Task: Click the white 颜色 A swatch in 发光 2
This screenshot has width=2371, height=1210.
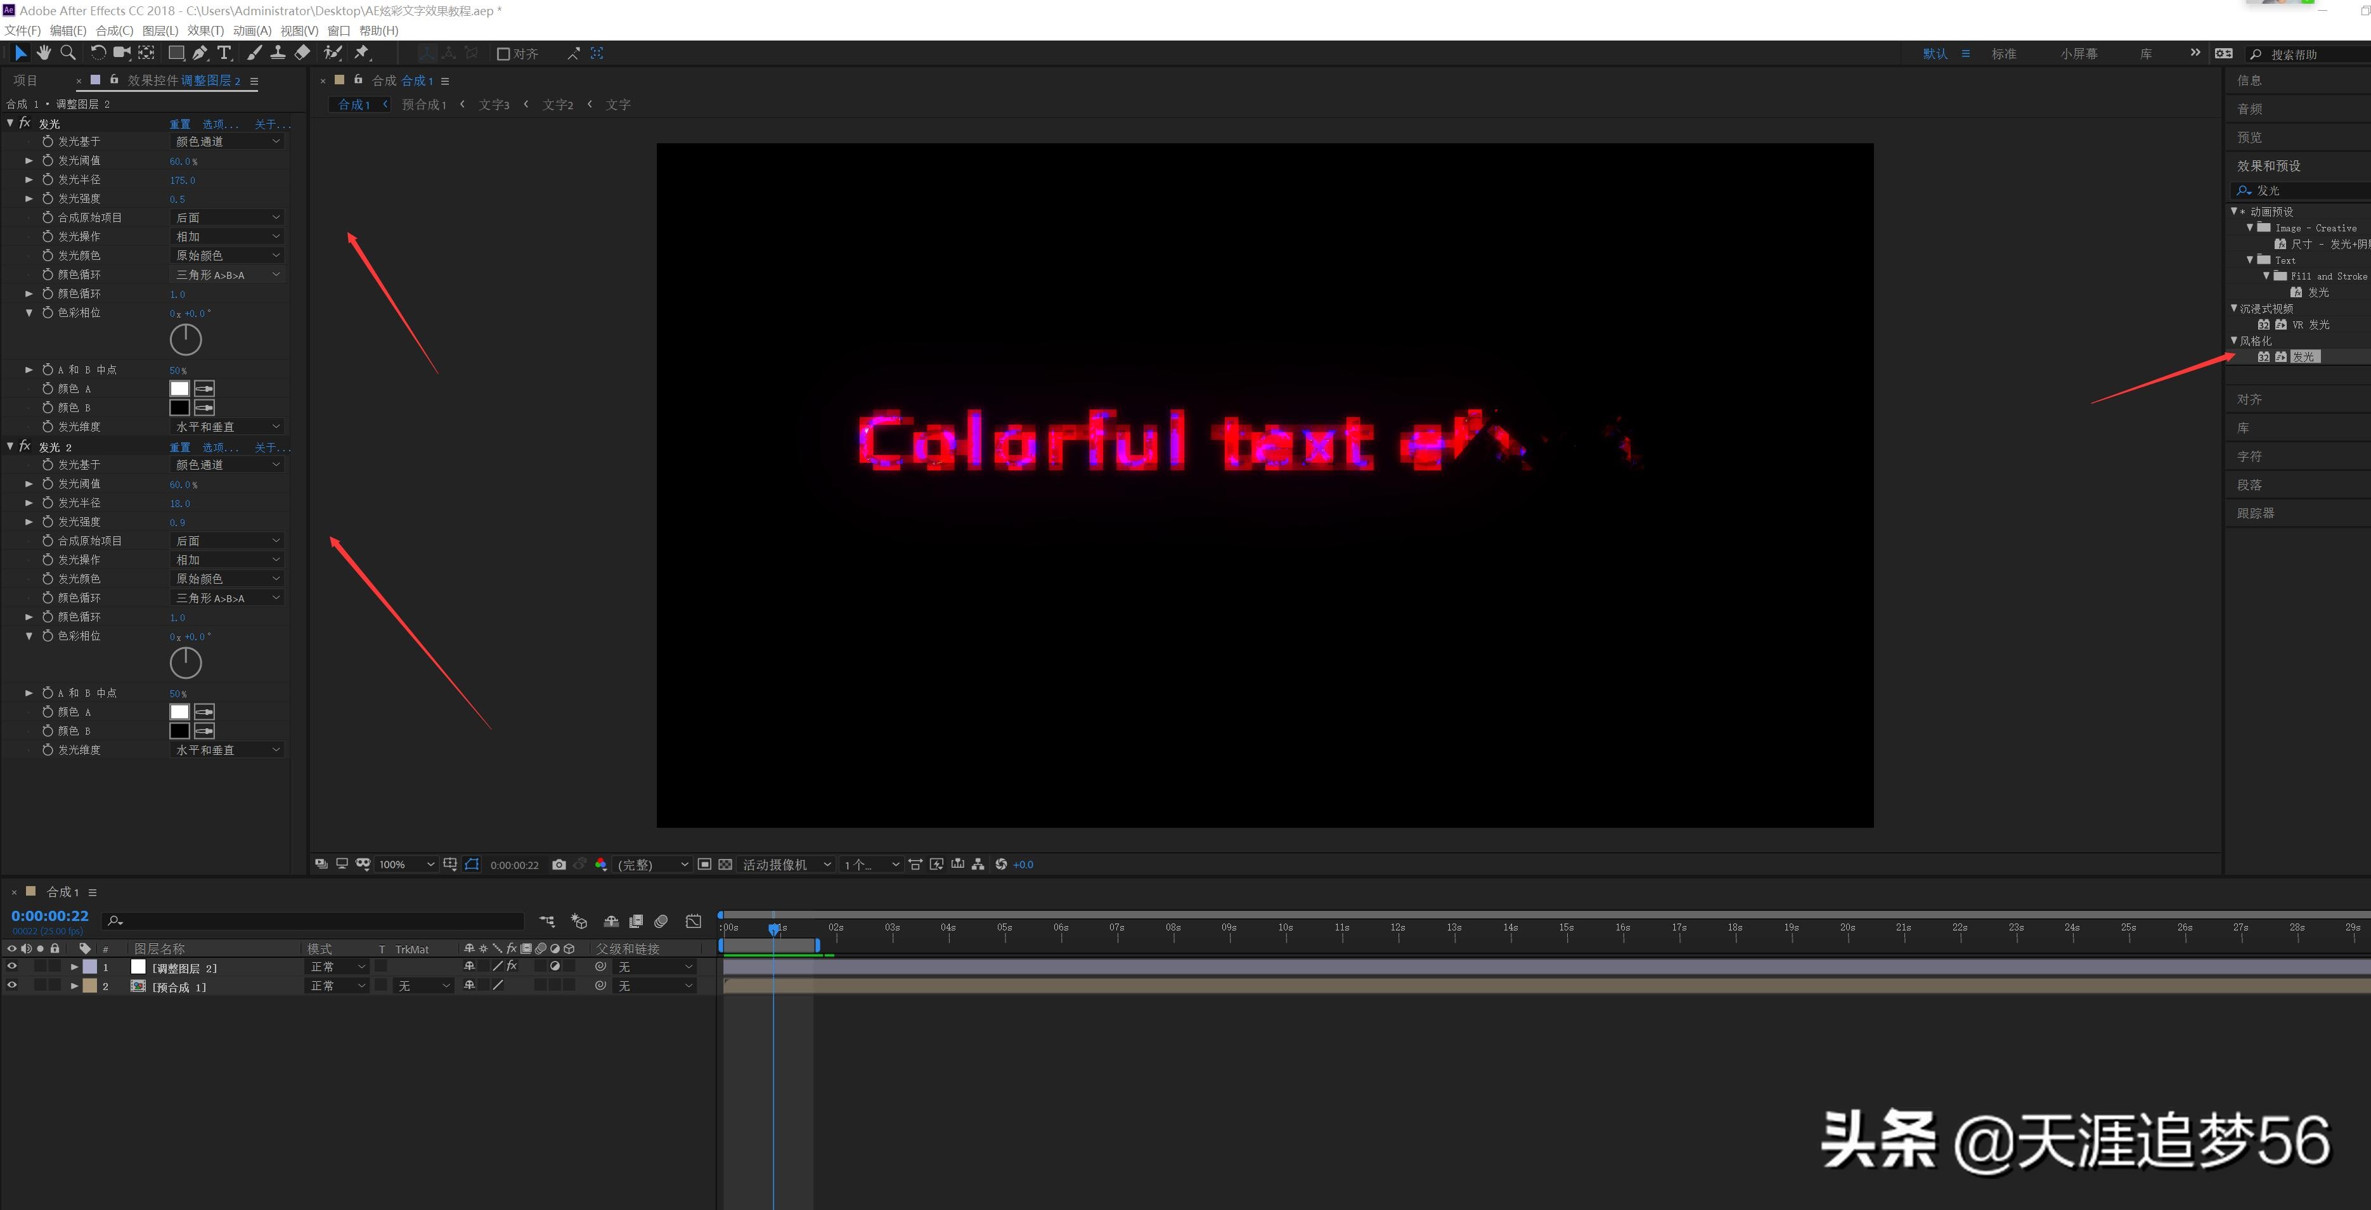Action: click(x=179, y=711)
